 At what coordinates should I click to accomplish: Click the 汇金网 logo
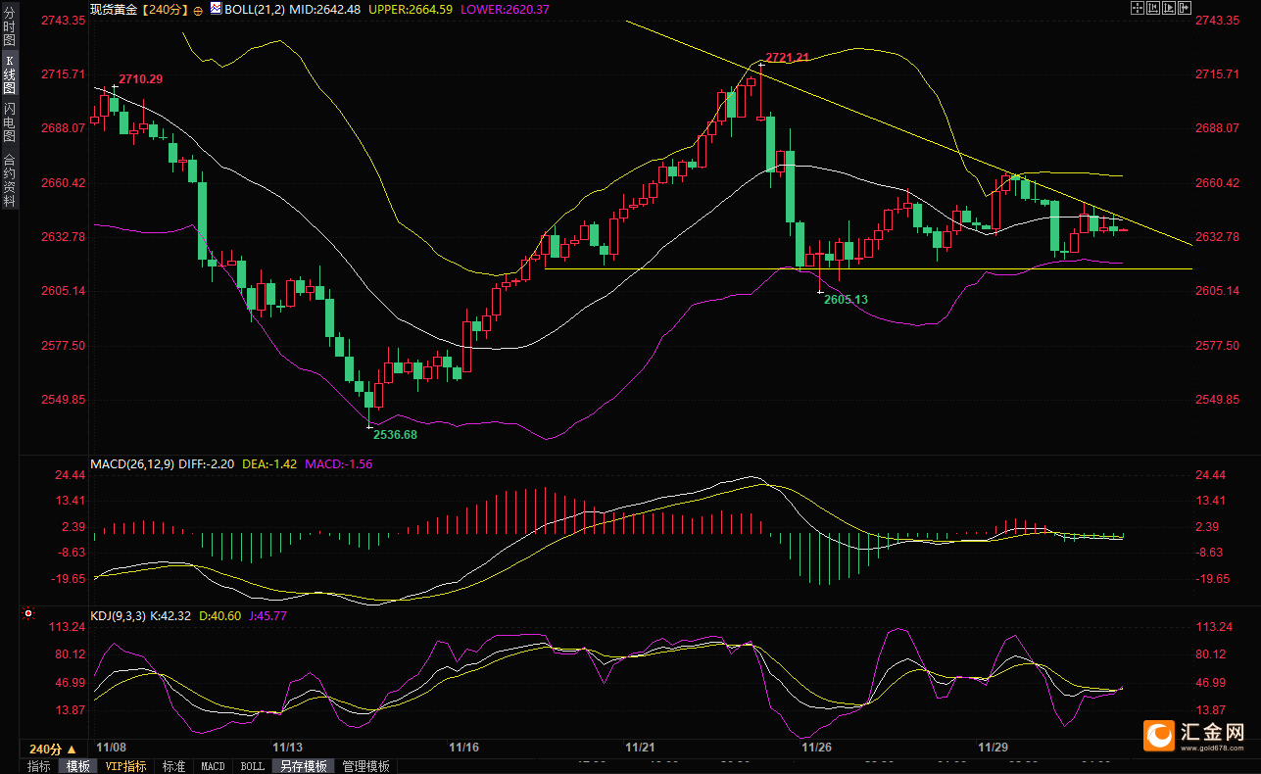(x=1195, y=735)
